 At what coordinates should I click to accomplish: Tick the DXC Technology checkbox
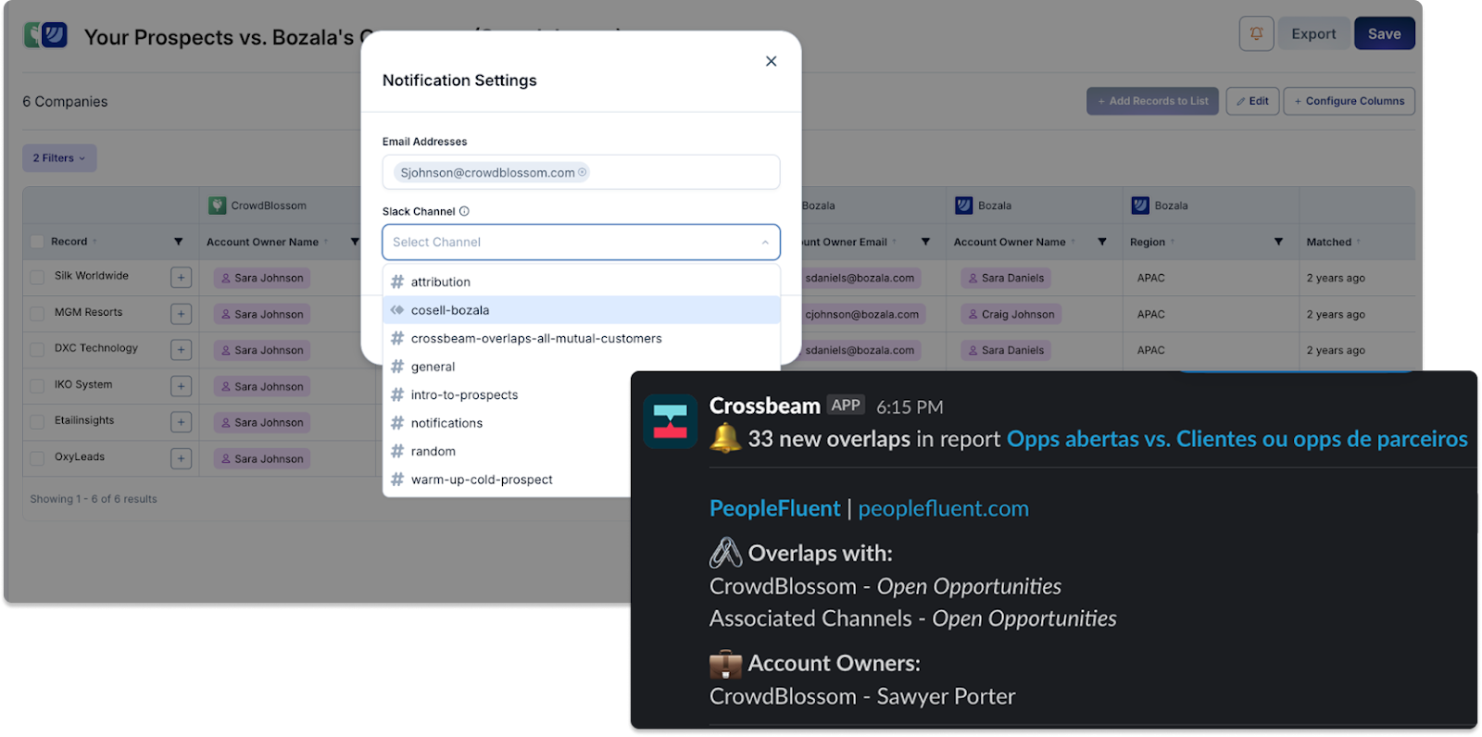click(37, 349)
